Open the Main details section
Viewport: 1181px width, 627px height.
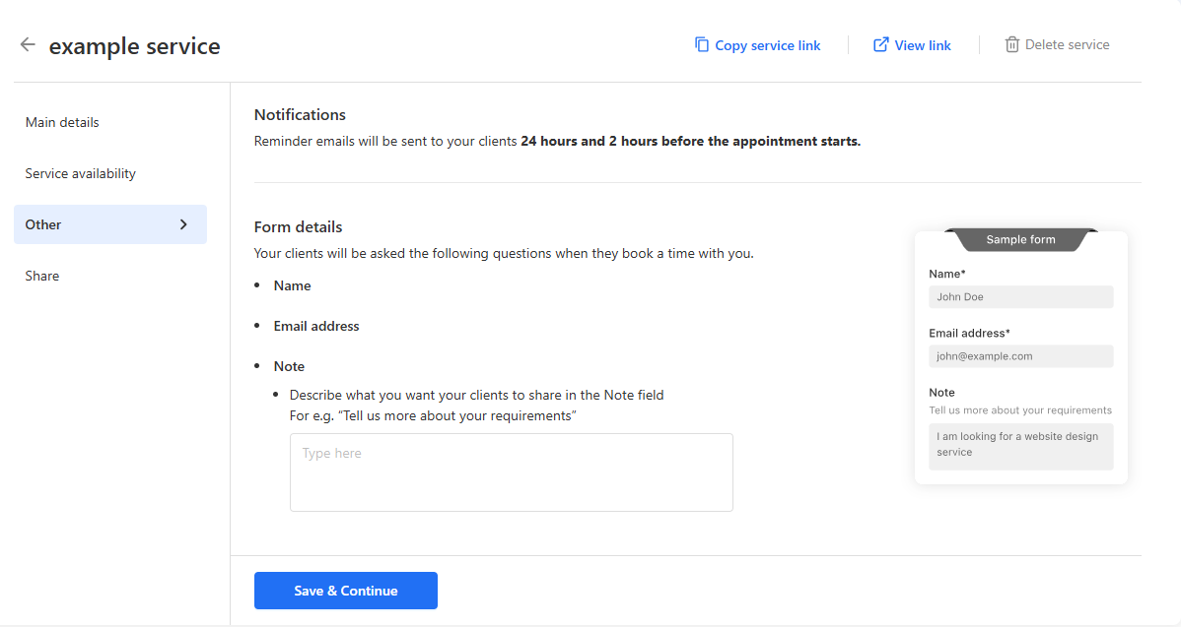tap(62, 122)
